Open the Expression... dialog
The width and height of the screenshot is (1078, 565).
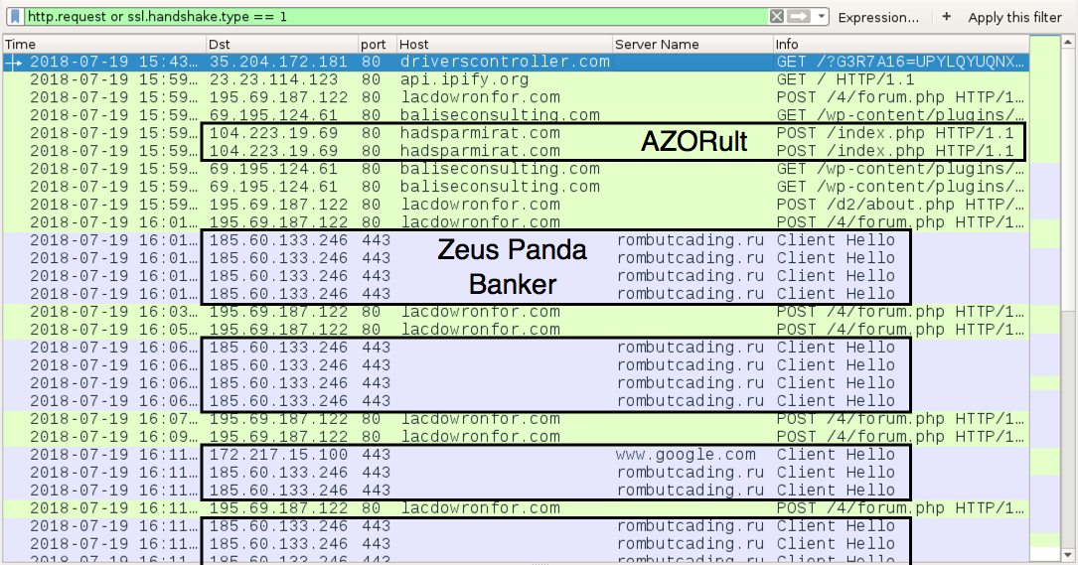(878, 17)
